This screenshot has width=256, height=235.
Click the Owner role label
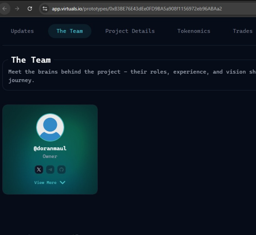[x=50, y=156]
